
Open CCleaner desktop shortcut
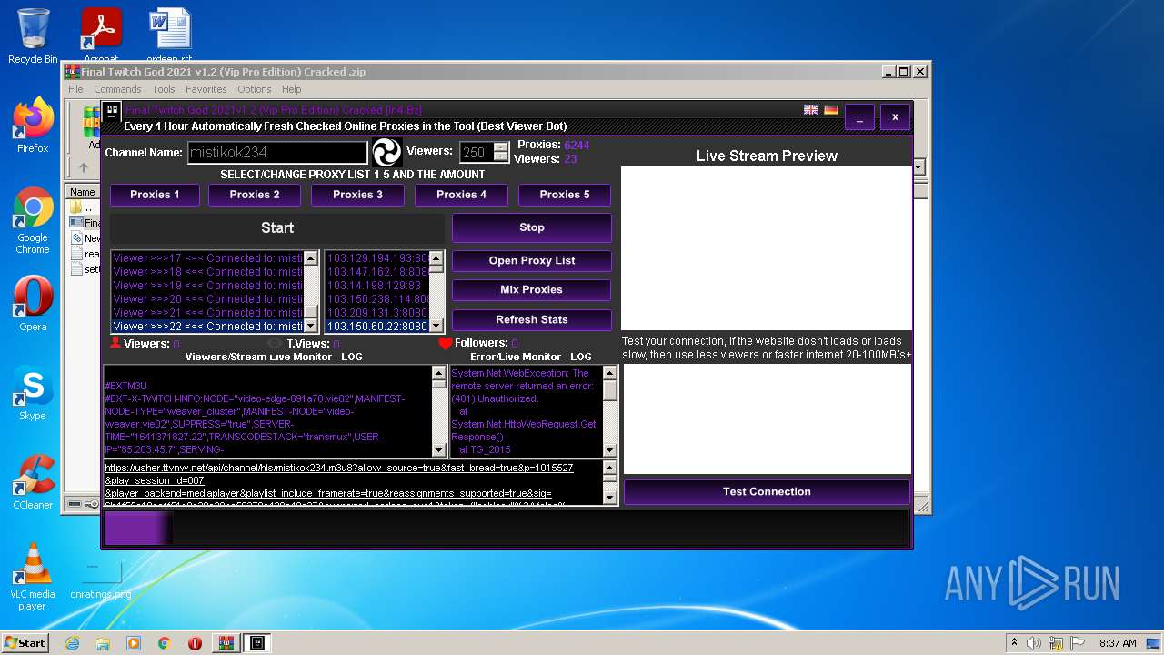coord(33,482)
